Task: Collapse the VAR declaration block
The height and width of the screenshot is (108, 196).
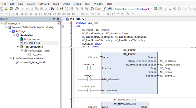Action: click(63, 26)
